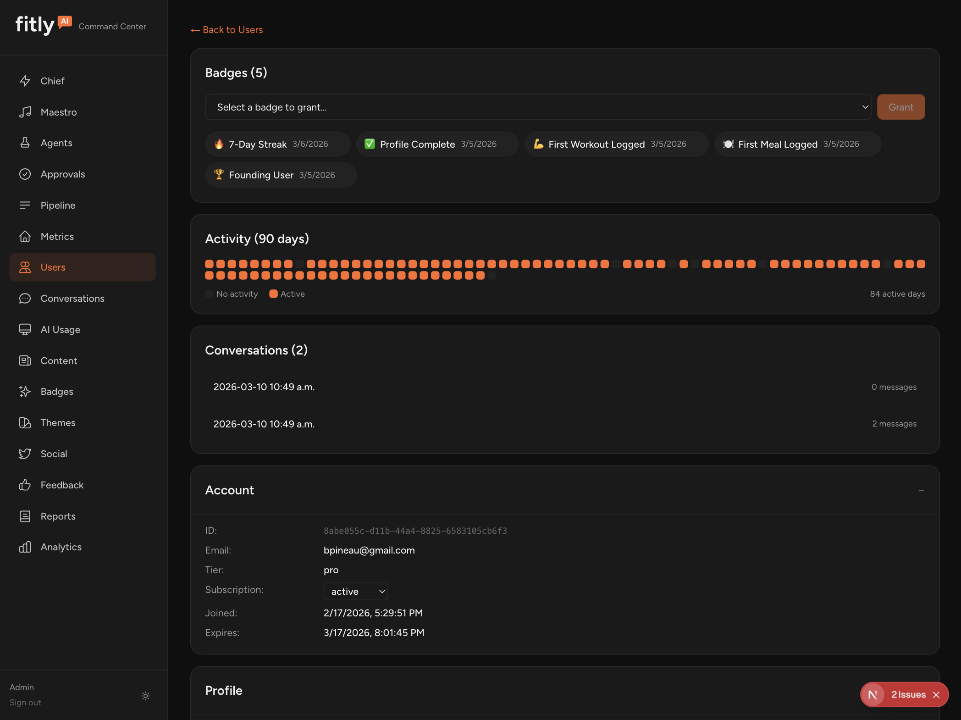Select the Social bird icon
The image size is (961, 720).
[x=25, y=454]
